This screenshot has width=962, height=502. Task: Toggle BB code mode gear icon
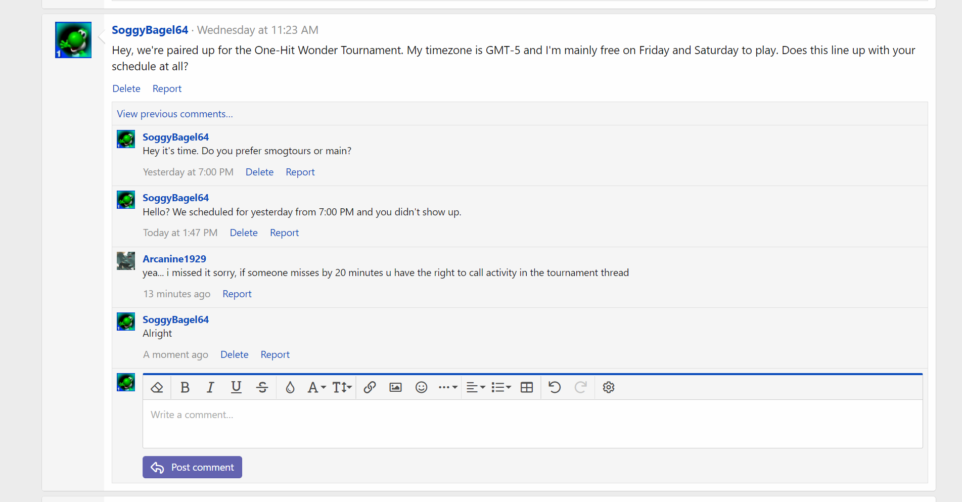[609, 387]
